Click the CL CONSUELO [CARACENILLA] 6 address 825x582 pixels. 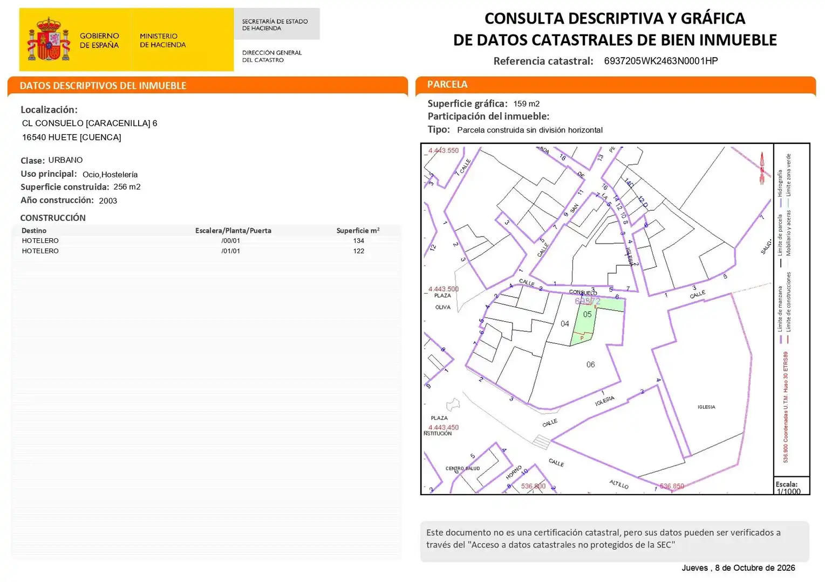90,123
